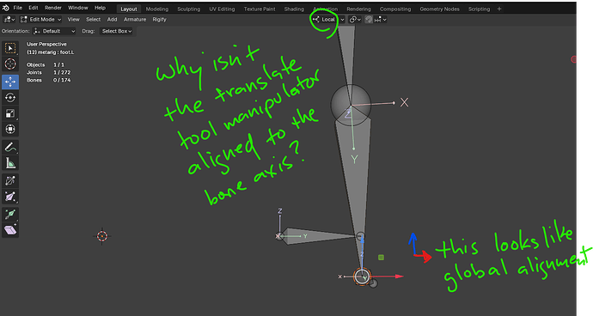Select the Measure tool

pos(10,163)
